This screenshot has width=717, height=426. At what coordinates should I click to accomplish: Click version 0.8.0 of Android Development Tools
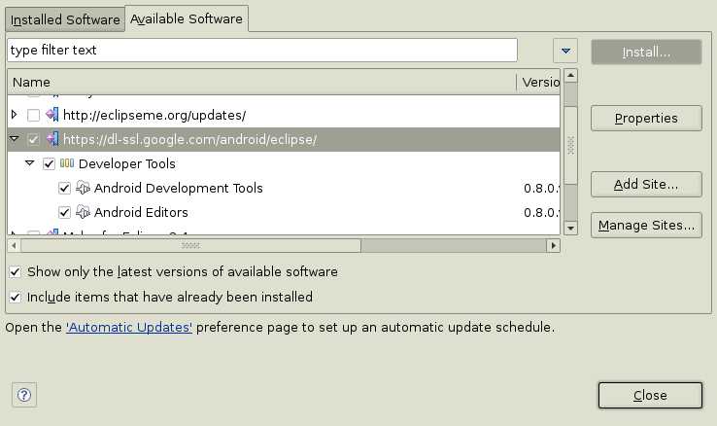coord(541,189)
